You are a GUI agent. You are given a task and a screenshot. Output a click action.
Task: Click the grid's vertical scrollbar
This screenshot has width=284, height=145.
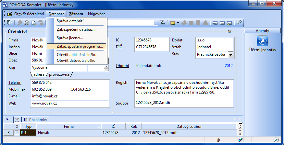[240, 129]
